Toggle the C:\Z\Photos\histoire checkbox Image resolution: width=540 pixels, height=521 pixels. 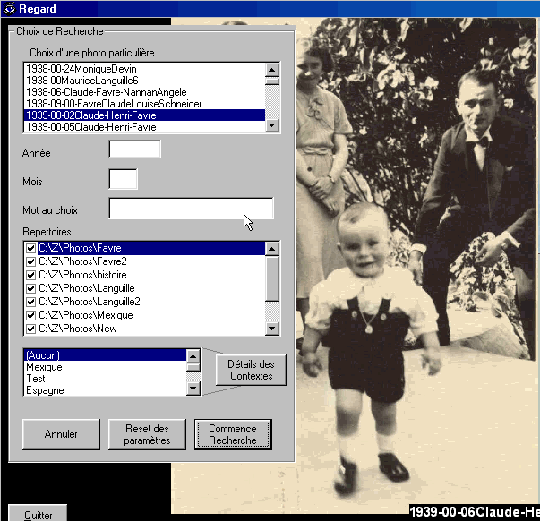(31, 275)
